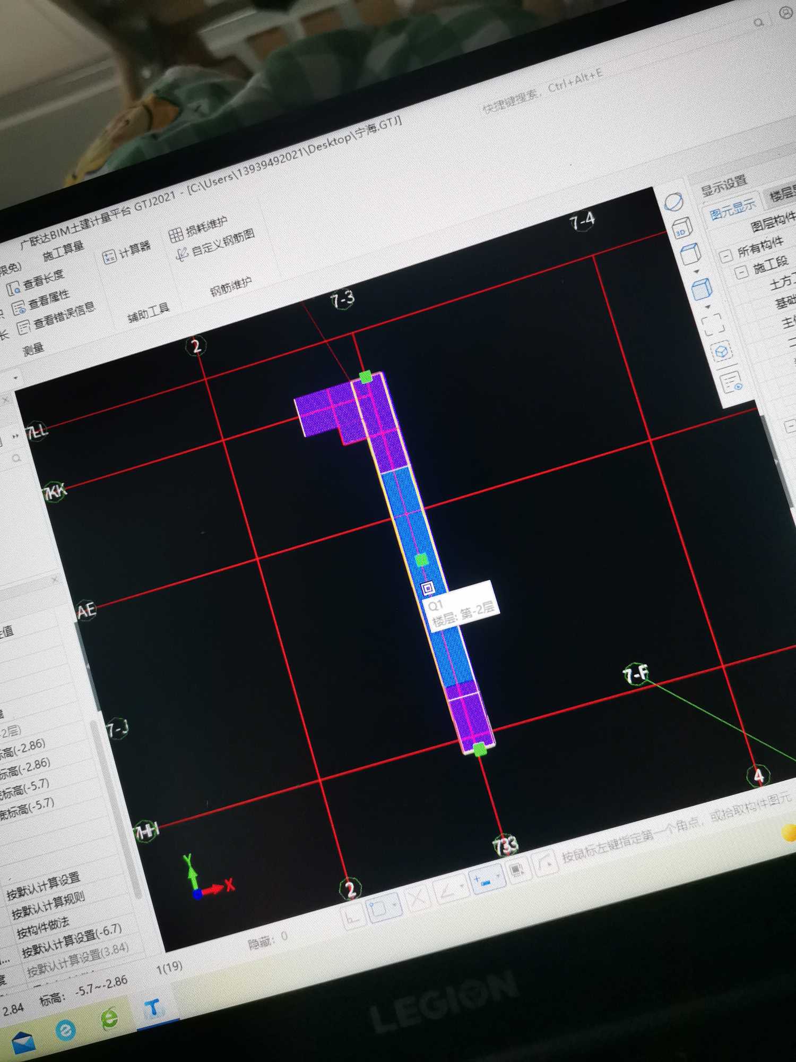Click axis label AE on the left

86,611
